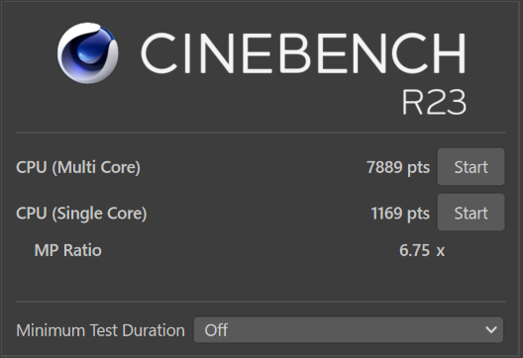Viewport: 523px width, 358px height.
Task: Click the dropdown chevron beside Off
Action: pyautogui.click(x=491, y=330)
